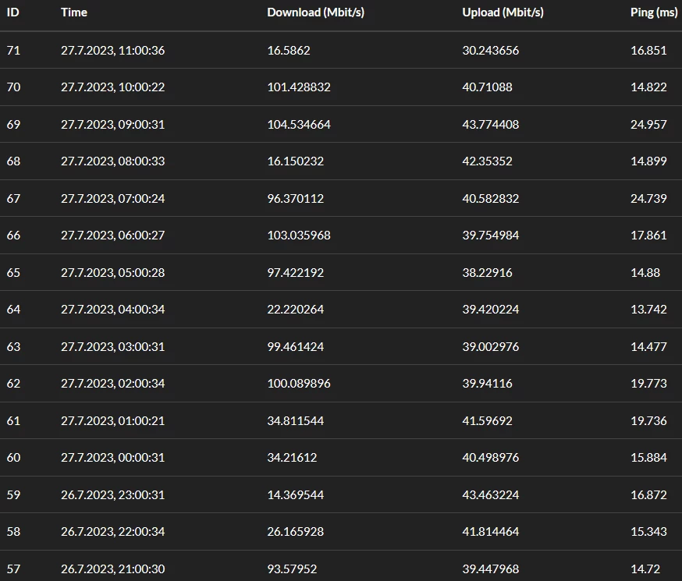Click ping value 19.773
The image size is (682, 581).
[648, 384]
